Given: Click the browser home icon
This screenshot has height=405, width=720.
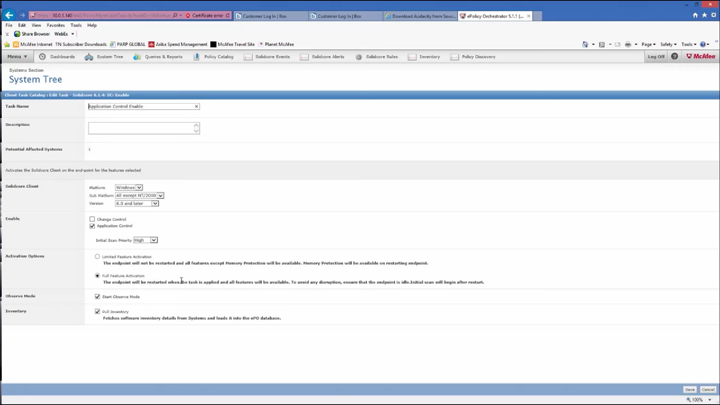Looking at the screenshot, I should pos(695,15).
